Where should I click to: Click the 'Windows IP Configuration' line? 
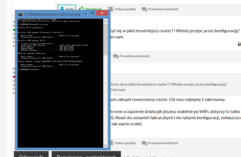tap(30, 28)
